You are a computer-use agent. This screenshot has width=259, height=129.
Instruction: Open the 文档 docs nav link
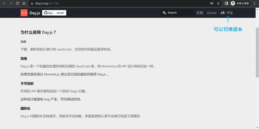200,13
